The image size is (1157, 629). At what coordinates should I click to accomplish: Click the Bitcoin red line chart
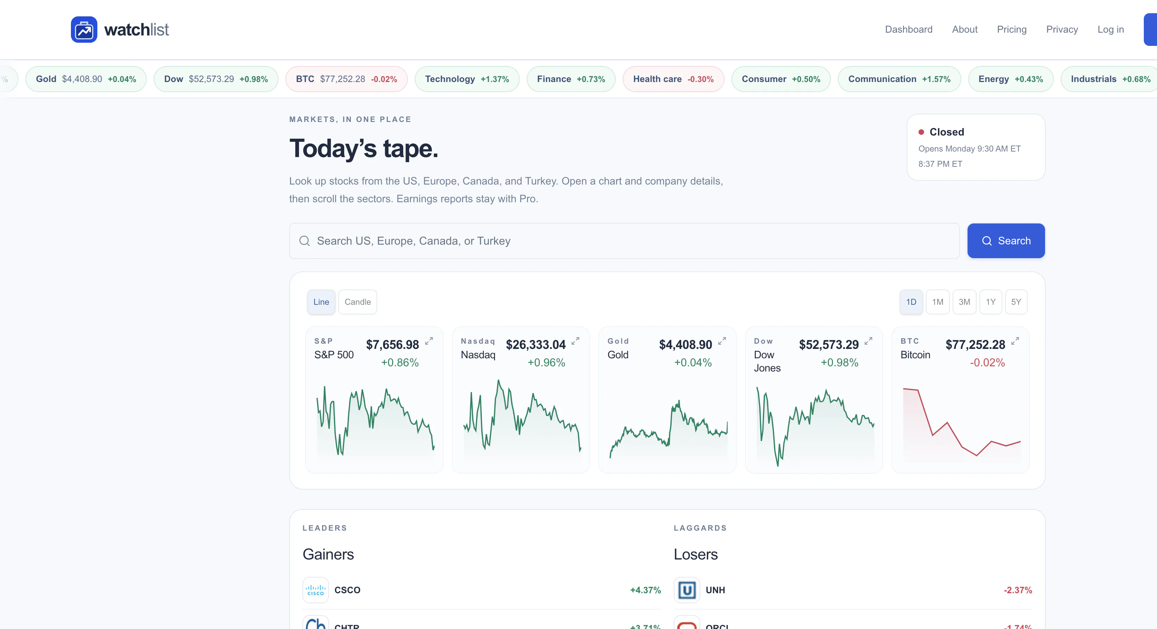(962, 422)
